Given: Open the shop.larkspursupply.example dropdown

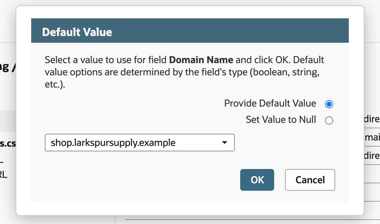Looking at the screenshot, I should coord(139,143).
